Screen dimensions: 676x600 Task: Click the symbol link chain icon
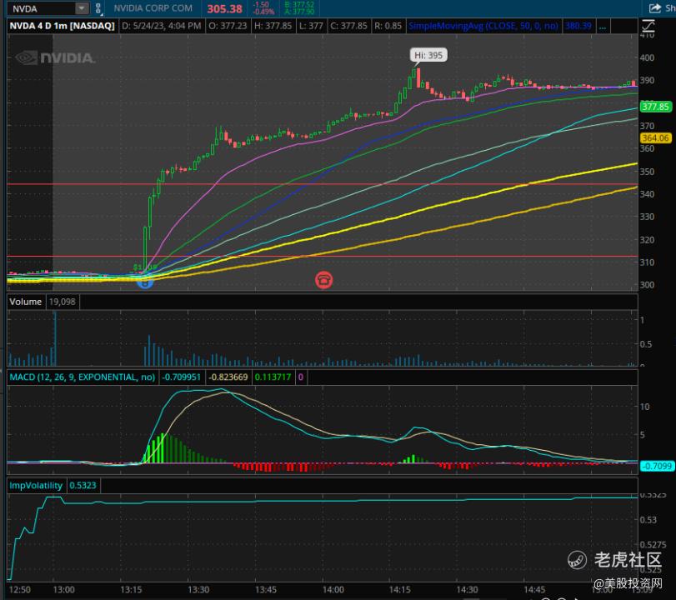pyautogui.click(x=98, y=8)
